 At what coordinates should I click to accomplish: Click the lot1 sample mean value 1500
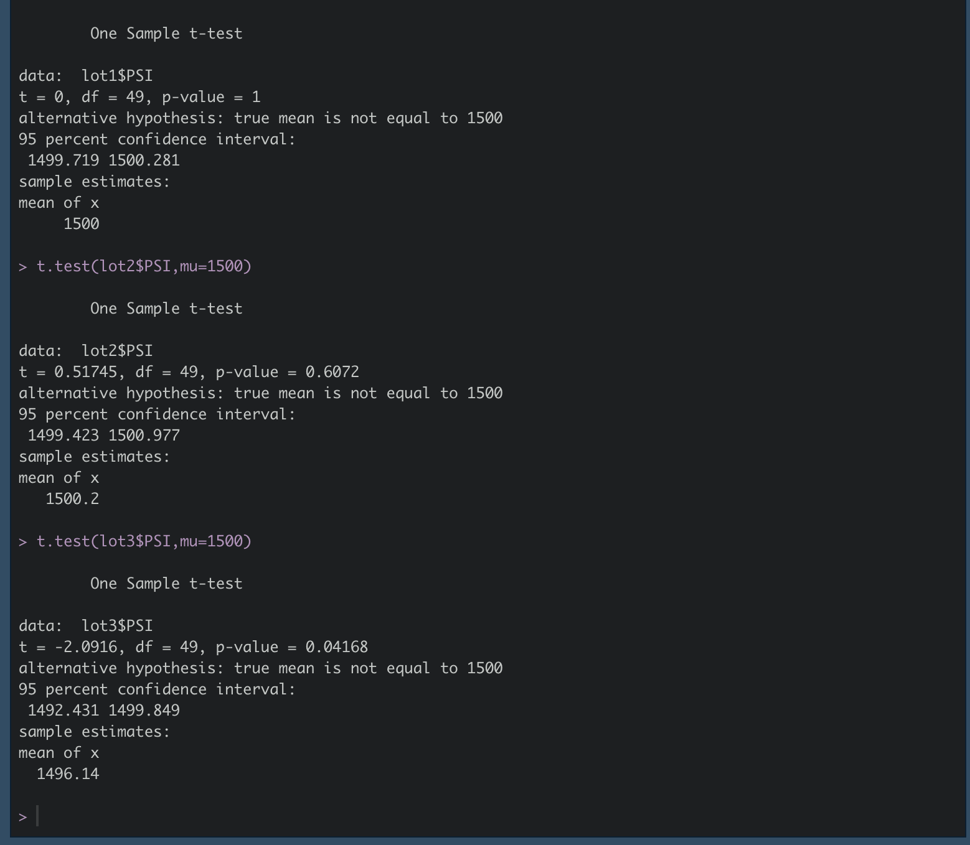(82, 224)
